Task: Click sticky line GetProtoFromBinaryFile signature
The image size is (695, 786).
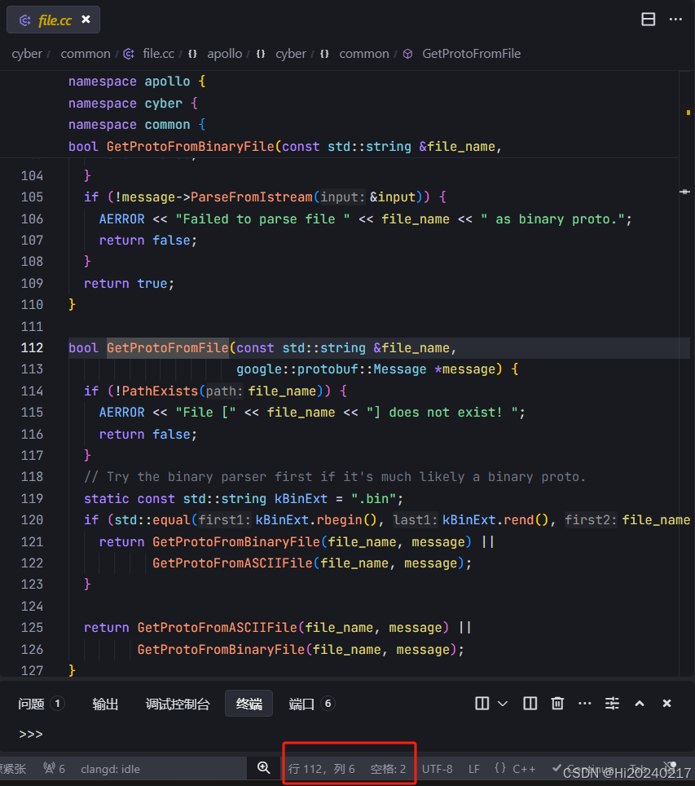Action: (x=284, y=147)
